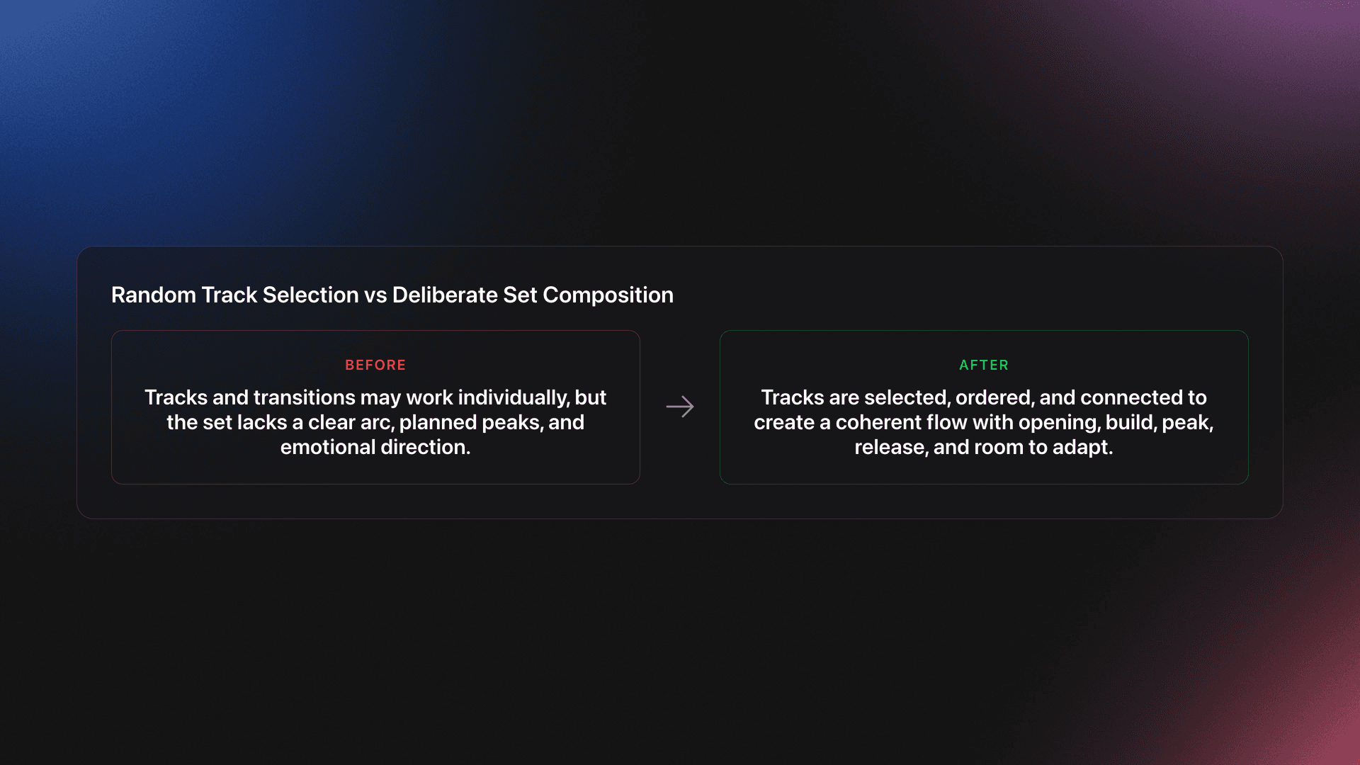Click the word "coherent" in the After card
The height and width of the screenshot is (765, 1360).
pos(924,422)
